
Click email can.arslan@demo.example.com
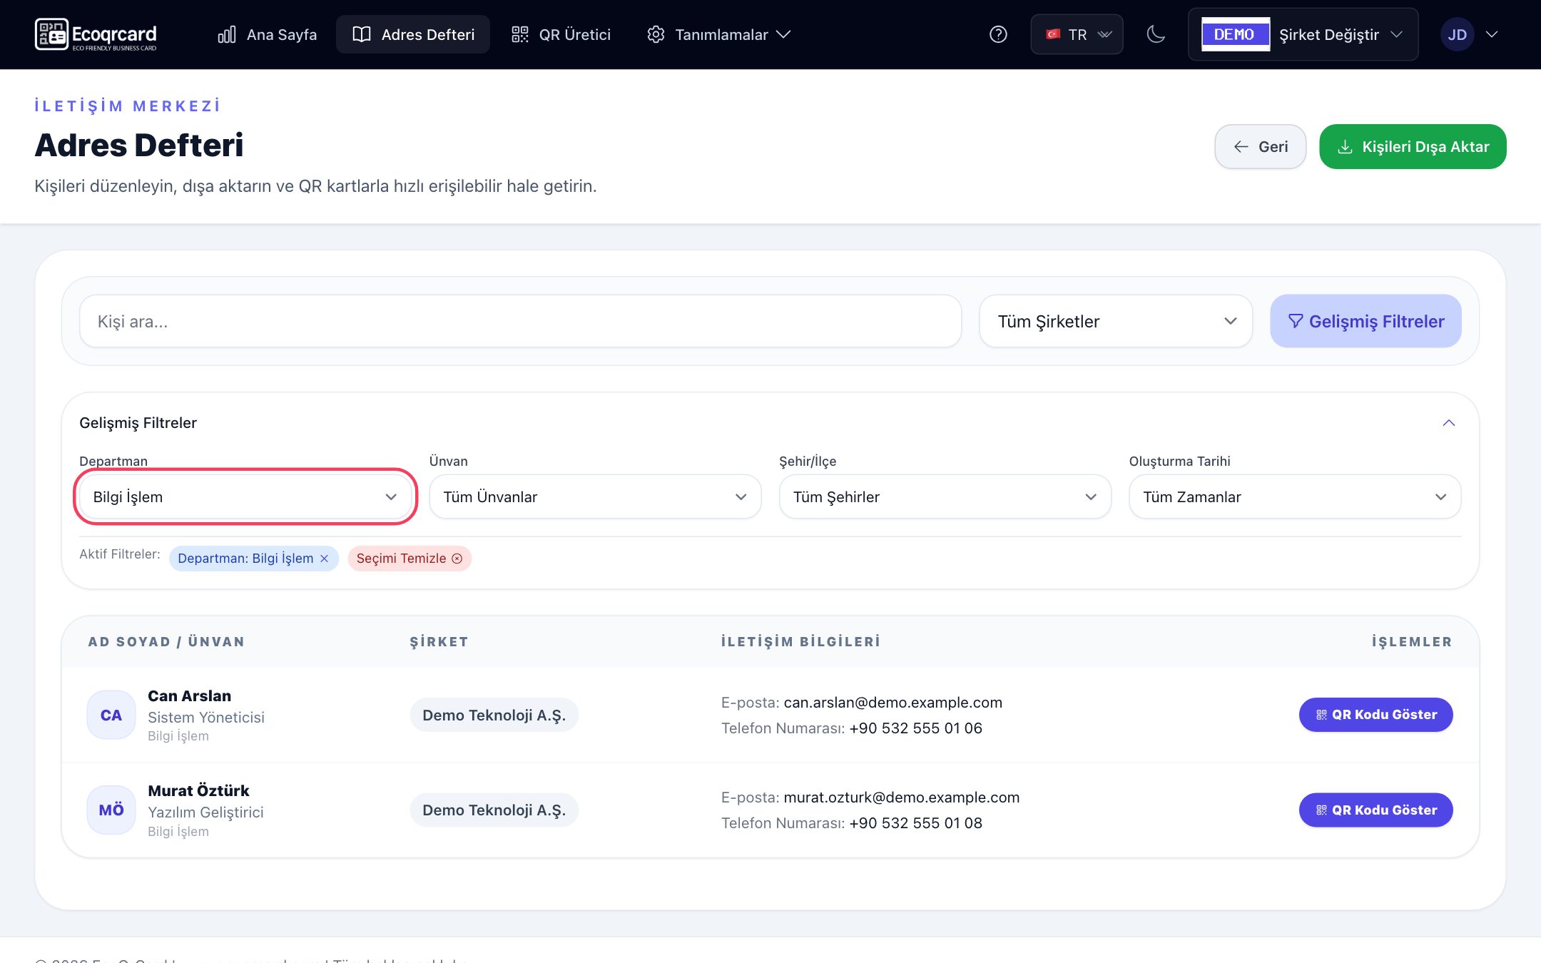click(892, 703)
